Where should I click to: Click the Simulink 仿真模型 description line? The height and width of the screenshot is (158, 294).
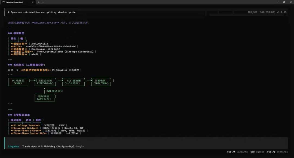(44, 70)
